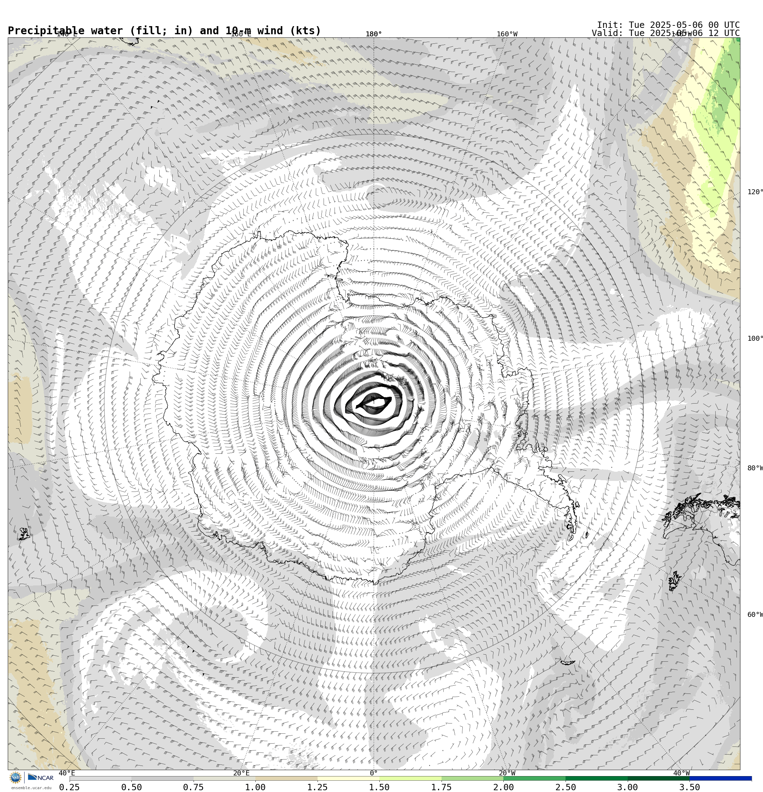Image resolution: width=763 pixels, height=792 pixels.
Task: Pick the light green 1.75–2.00 colorbar swatch
Action: click(x=472, y=778)
